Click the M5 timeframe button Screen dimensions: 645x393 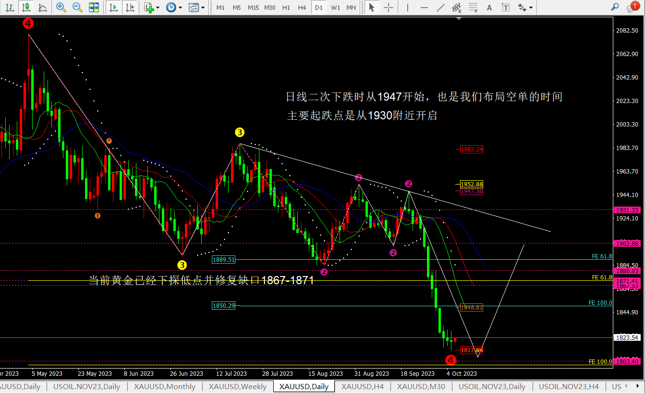pos(237,7)
